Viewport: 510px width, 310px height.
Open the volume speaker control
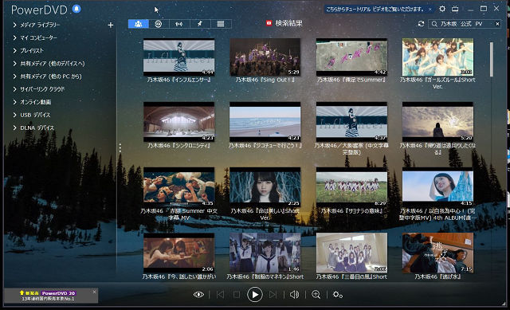coord(294,295)
